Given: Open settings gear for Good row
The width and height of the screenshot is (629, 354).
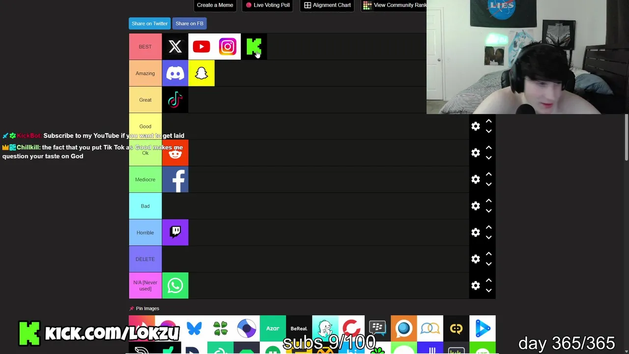Looking at the screenshot, I should (476, 126).
